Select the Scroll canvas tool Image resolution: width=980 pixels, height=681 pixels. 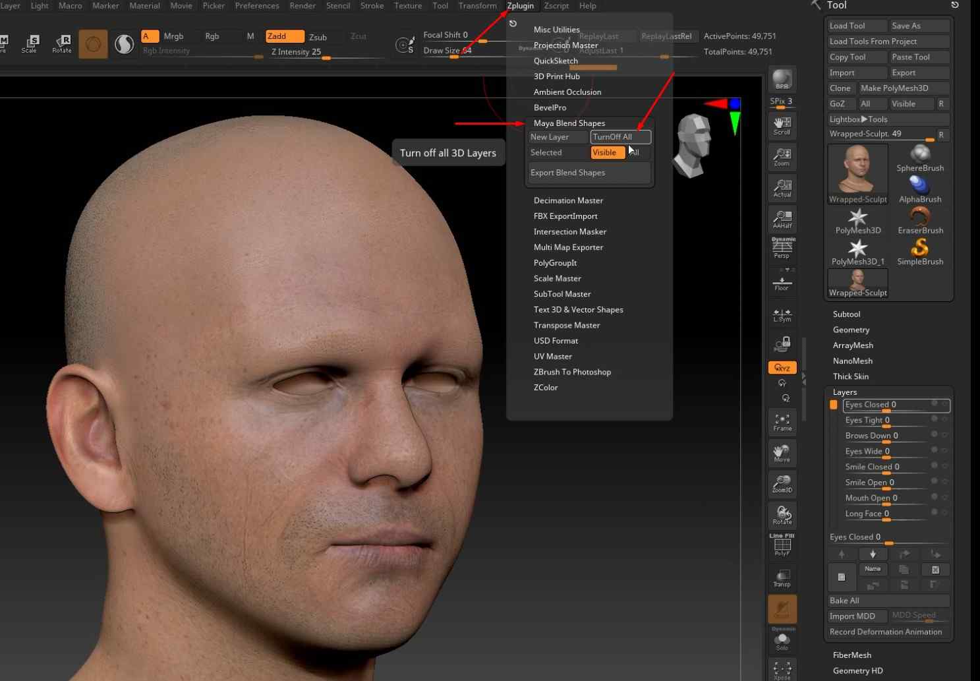pos(782,125)
